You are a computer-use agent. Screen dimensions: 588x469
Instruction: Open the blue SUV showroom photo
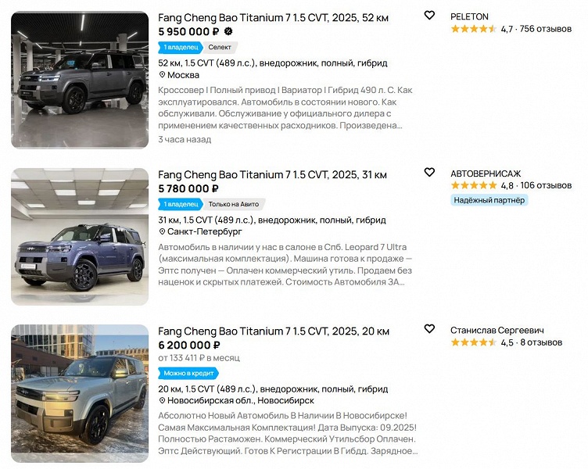[80, 236]
